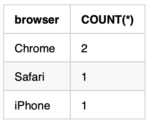
Task: Click the COUNT(*) column header
Action: point(108,19)
